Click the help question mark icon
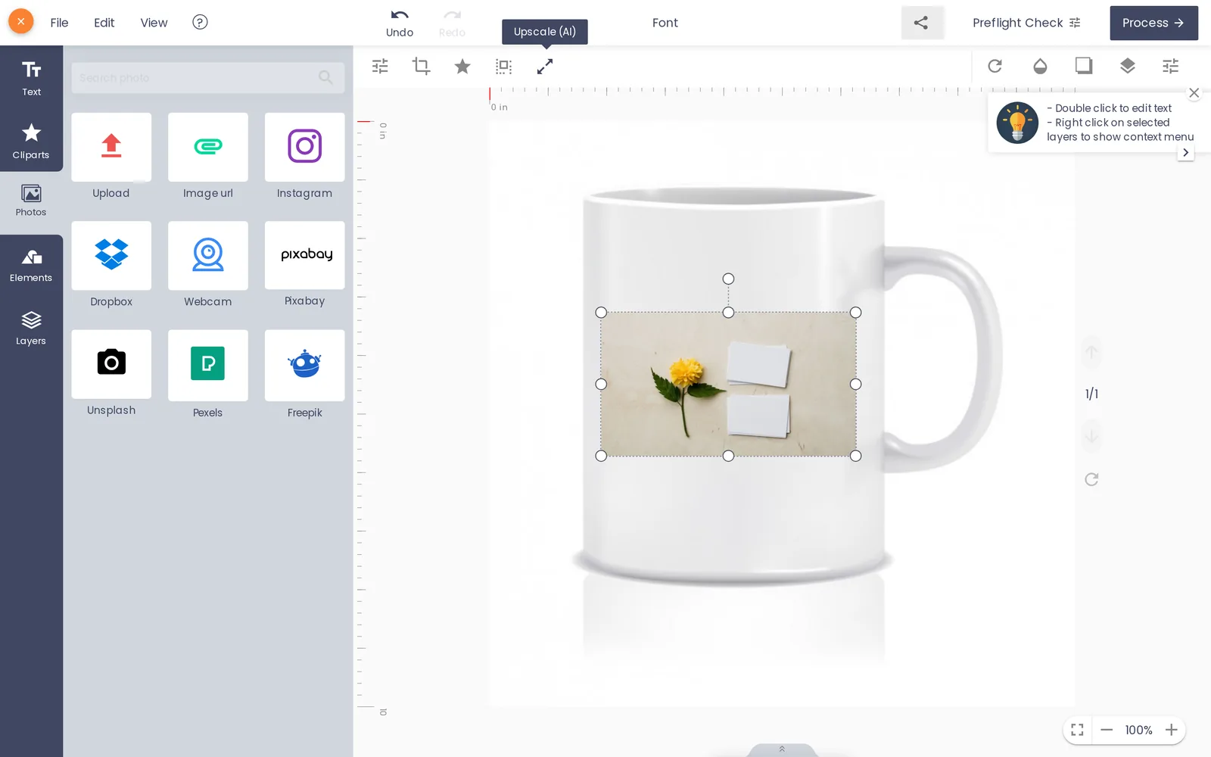 click(200, 22)
